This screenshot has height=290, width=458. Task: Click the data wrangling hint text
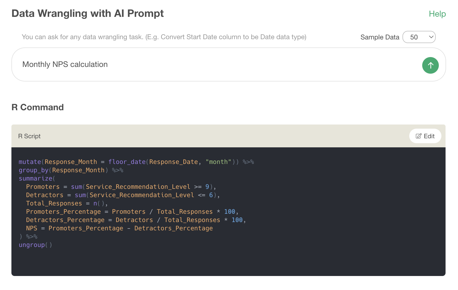pos(164,37)
